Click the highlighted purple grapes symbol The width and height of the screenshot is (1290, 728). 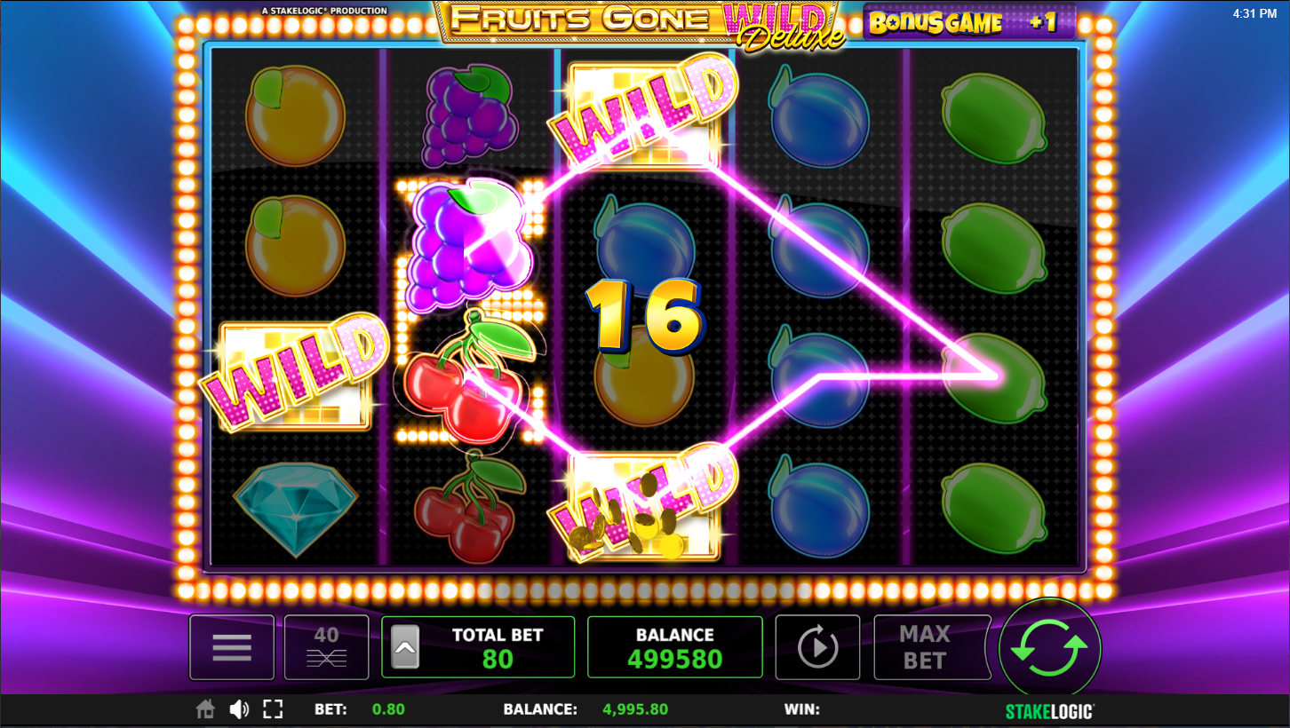[x=469, y=244]
